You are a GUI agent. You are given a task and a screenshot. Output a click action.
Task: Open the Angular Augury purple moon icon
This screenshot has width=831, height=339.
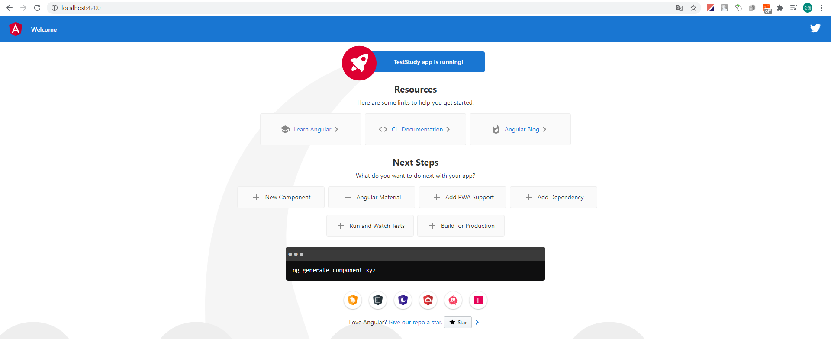[x=403, y=300]
